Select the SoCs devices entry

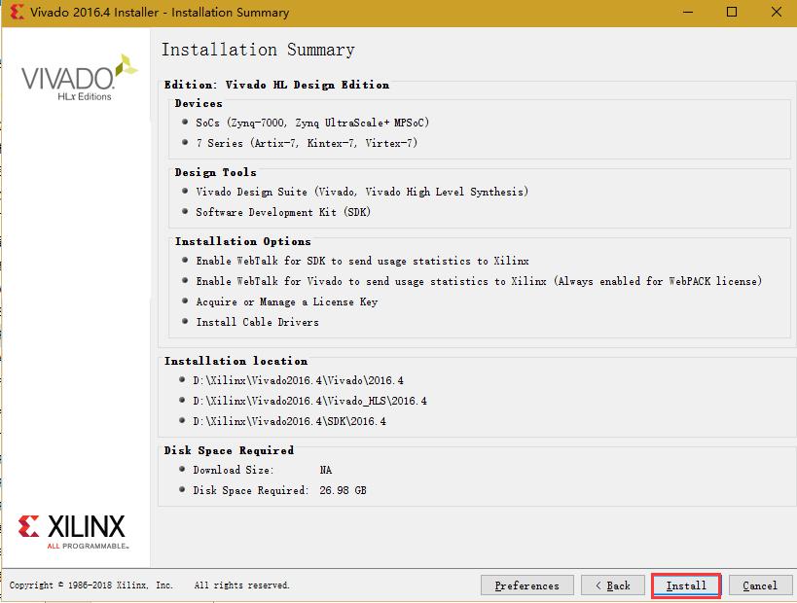point(312,123)
